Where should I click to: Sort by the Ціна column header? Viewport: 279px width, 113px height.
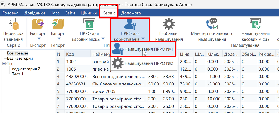tap(186, 54)
